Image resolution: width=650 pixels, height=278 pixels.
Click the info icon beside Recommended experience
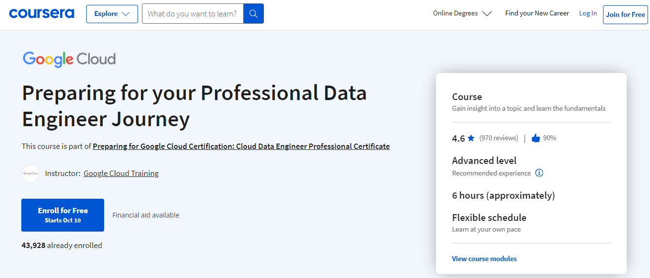[x=539, y=173]
